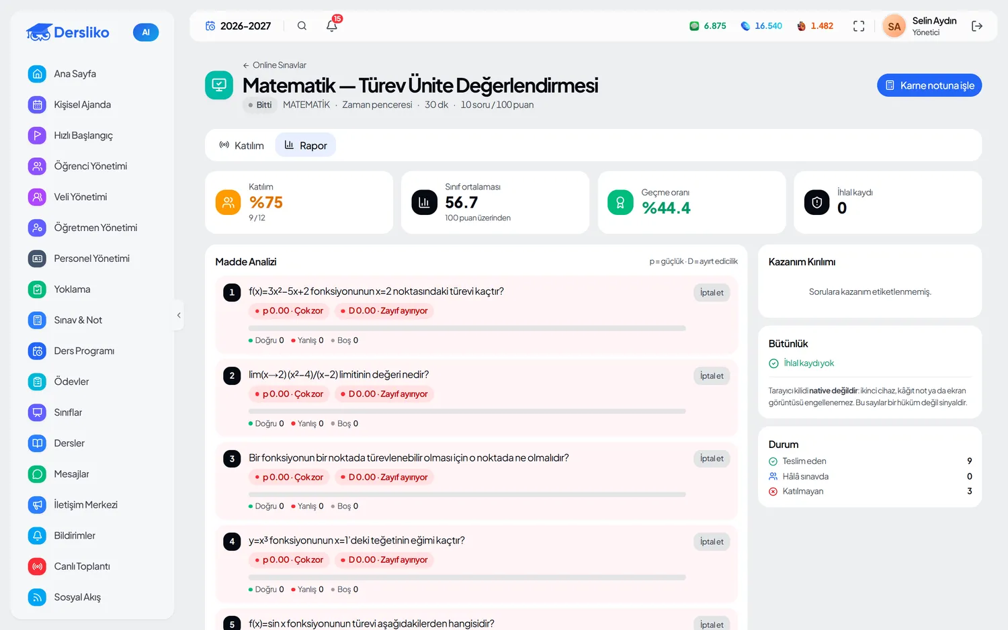Switch to the Katılım tab
The width and height of the screenshot is (1008, 630).
point(241,145)
